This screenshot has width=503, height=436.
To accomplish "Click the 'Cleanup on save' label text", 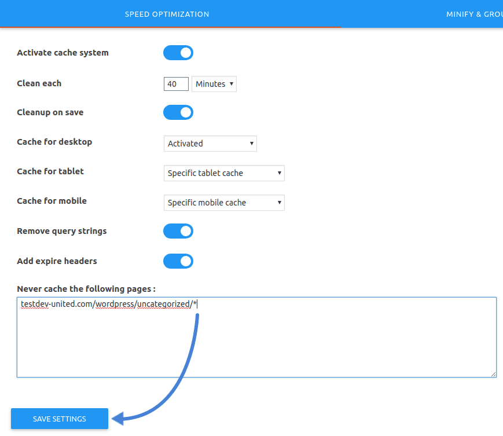I will (x=50, y=112).
